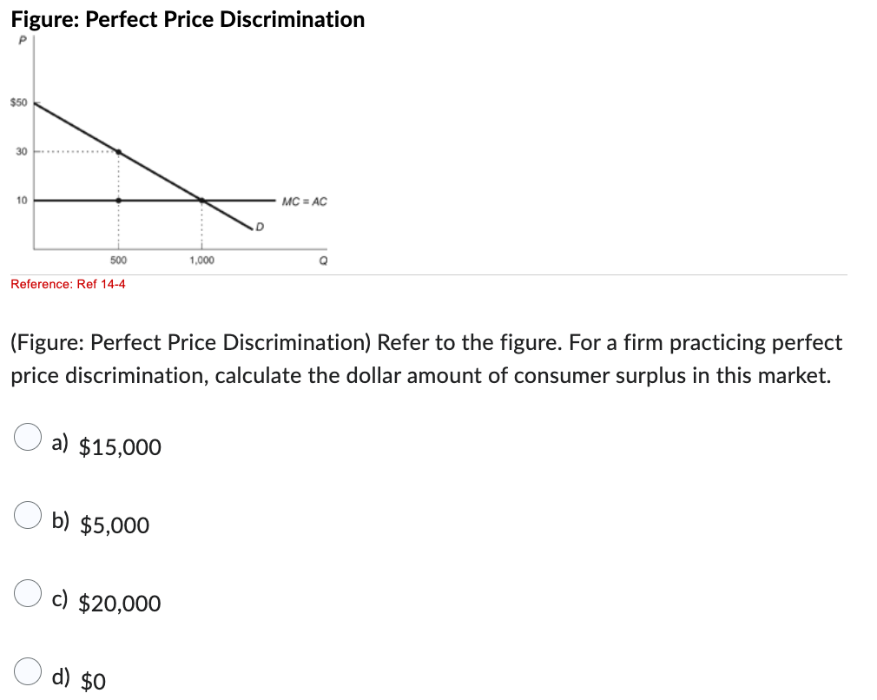Select radio button for answer b
This screenshot has width=877, height=700.
point(27,517)
